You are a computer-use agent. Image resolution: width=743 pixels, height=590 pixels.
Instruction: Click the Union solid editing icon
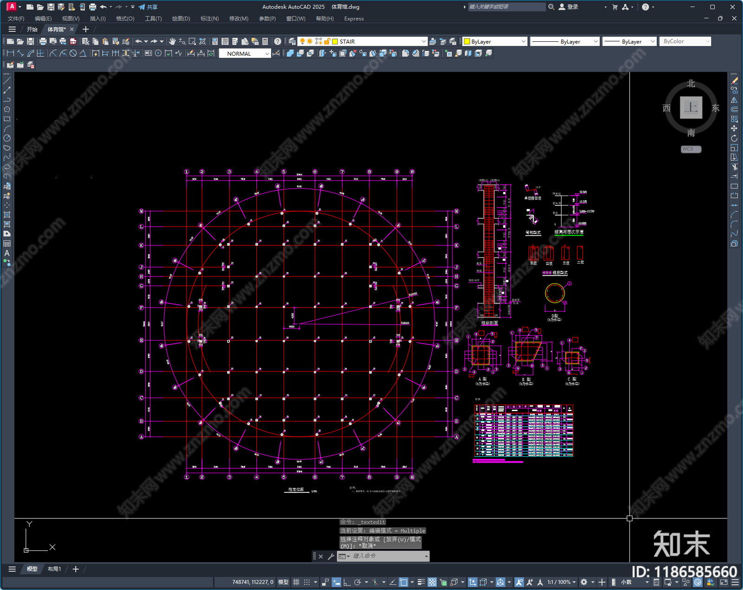290,53
